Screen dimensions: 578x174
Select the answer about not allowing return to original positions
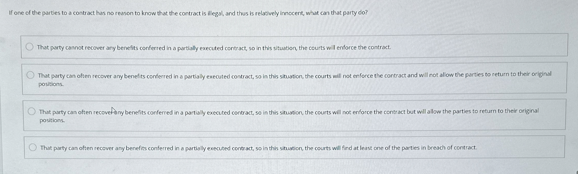pyautogui.click(x=31, y=75)
